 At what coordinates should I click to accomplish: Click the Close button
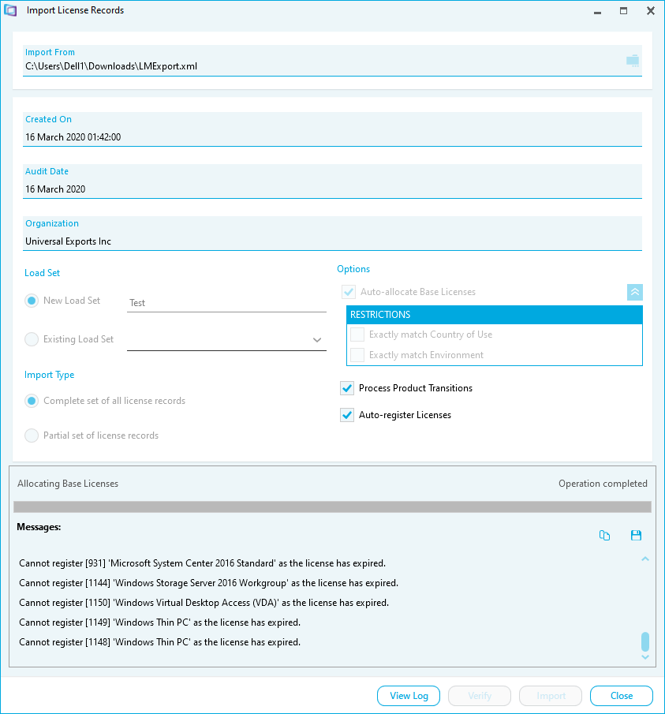(622, 696)
